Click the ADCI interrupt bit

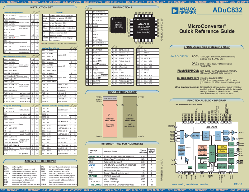(x=92, y=165)
